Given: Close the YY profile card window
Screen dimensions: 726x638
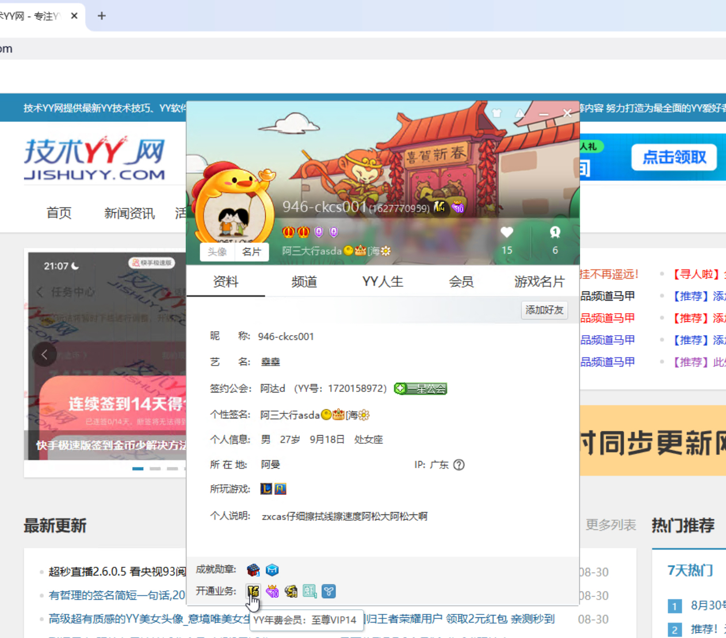Looking at the screenshot, I should pos(567,113).
